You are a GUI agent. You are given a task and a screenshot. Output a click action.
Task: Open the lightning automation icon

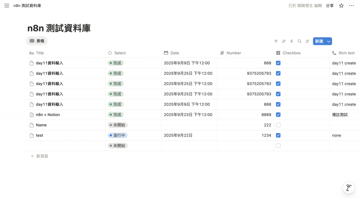[291, 41]
